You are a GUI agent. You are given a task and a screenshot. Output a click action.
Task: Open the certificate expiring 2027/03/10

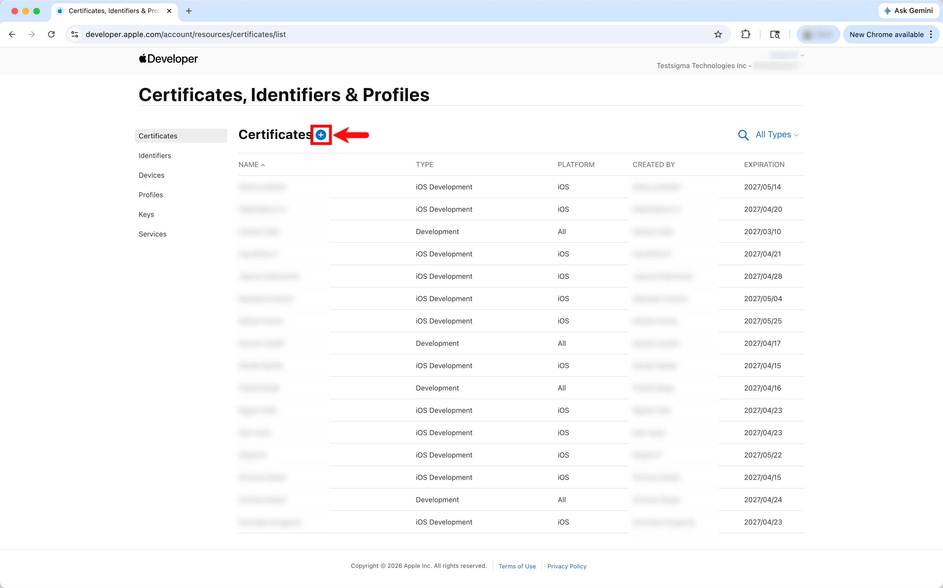[x=521, y=231]
